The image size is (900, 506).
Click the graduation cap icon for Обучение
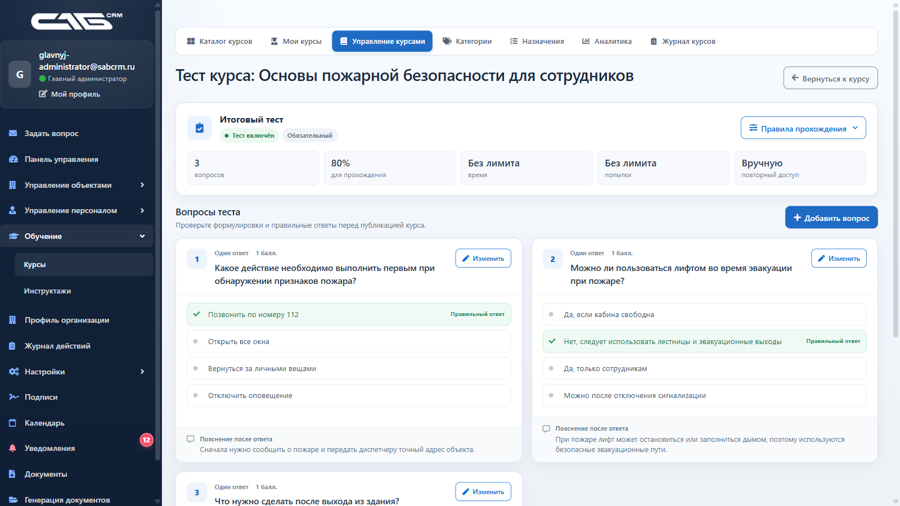(x=13, y=236)
